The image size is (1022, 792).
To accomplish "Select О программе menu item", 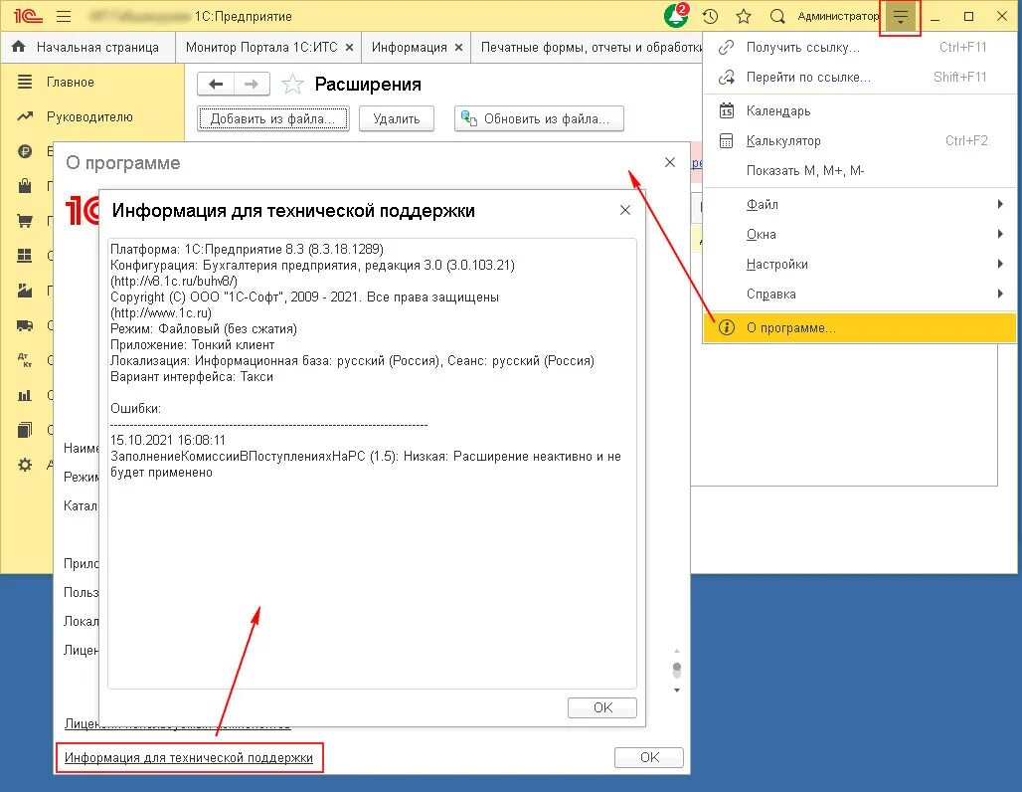I will tap(860, 327).
